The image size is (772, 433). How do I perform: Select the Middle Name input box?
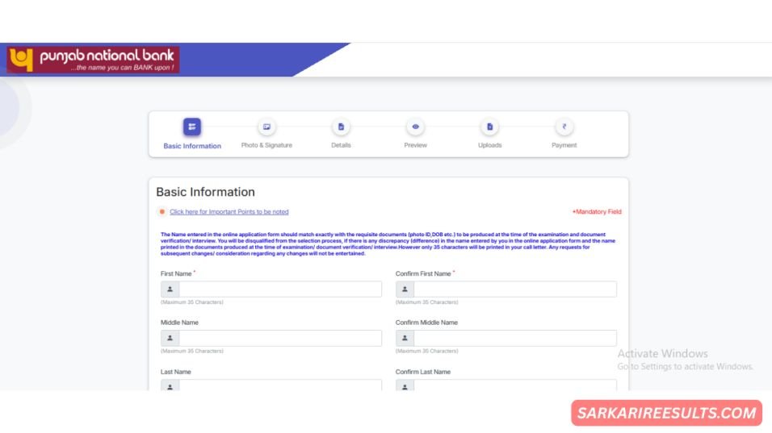pos(279,339)
